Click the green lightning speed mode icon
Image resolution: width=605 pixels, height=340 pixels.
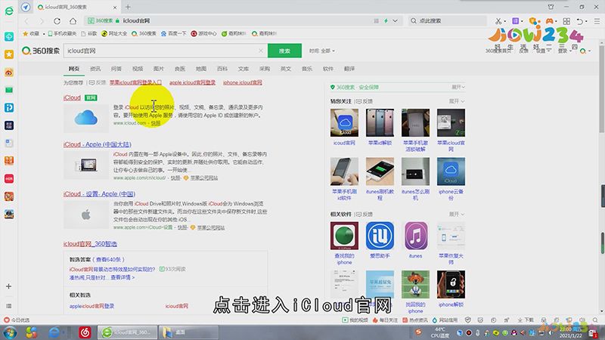(x=386, y=21)
